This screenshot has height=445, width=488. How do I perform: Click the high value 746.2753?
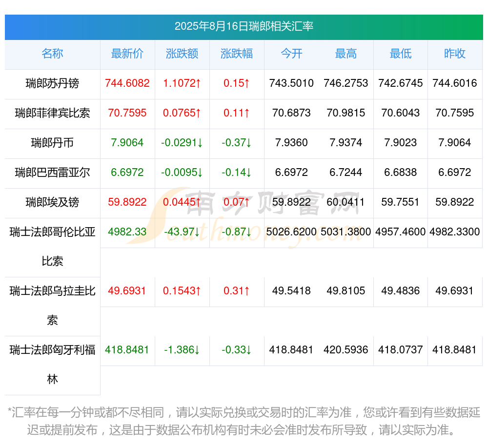tap(346, 83)
